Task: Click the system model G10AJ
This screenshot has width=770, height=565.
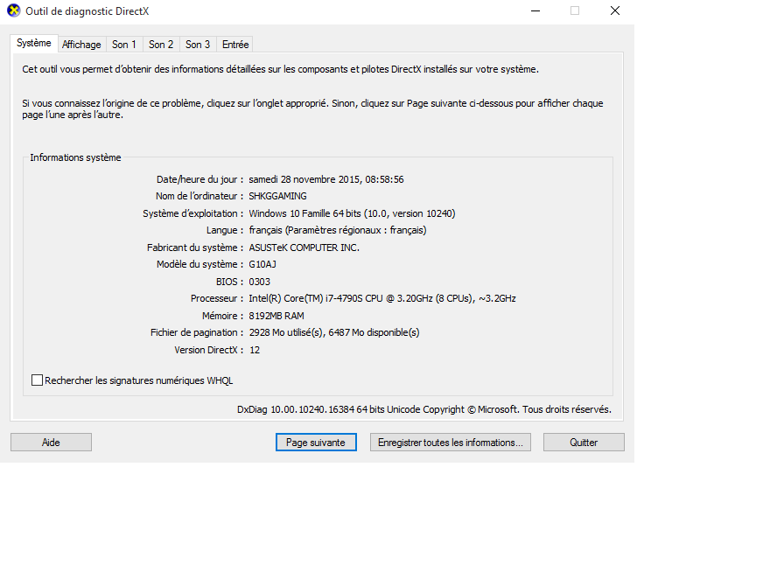Action: [262, 265]
